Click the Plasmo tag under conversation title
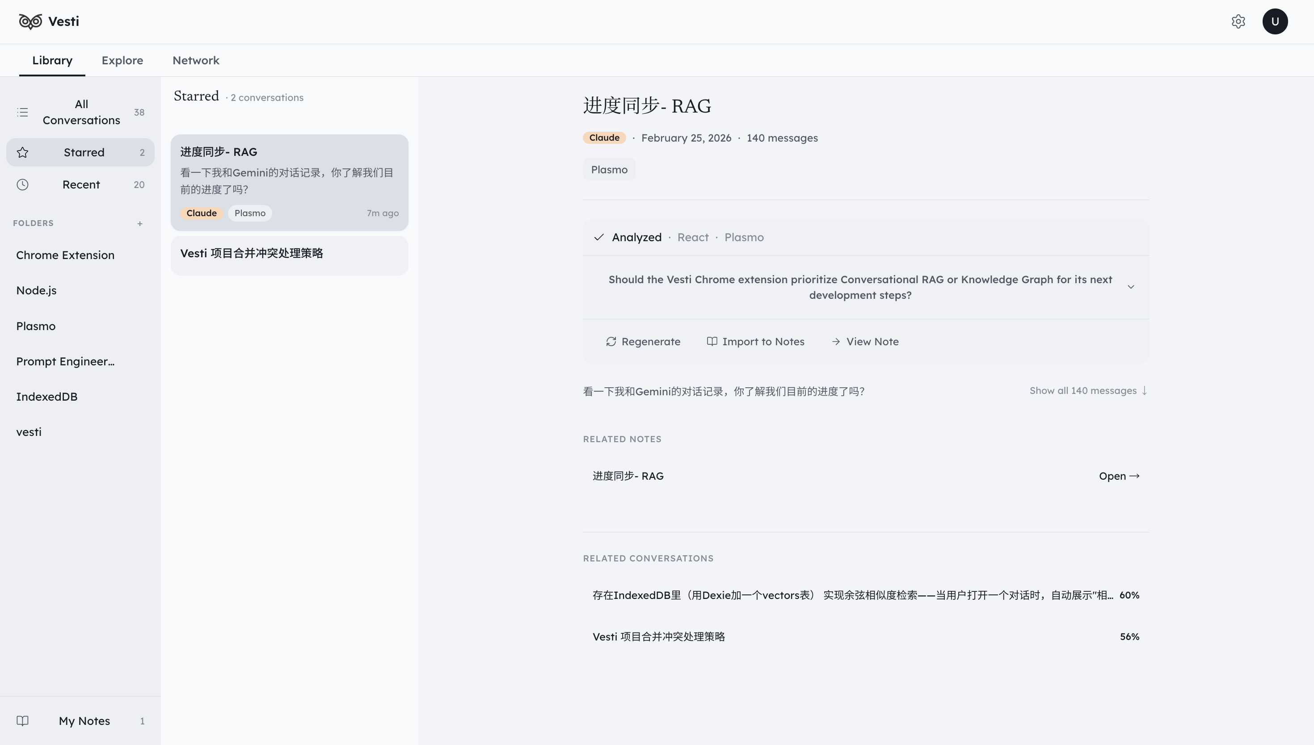The height and width of the screenshot is (745, 1314). (609, 170)
